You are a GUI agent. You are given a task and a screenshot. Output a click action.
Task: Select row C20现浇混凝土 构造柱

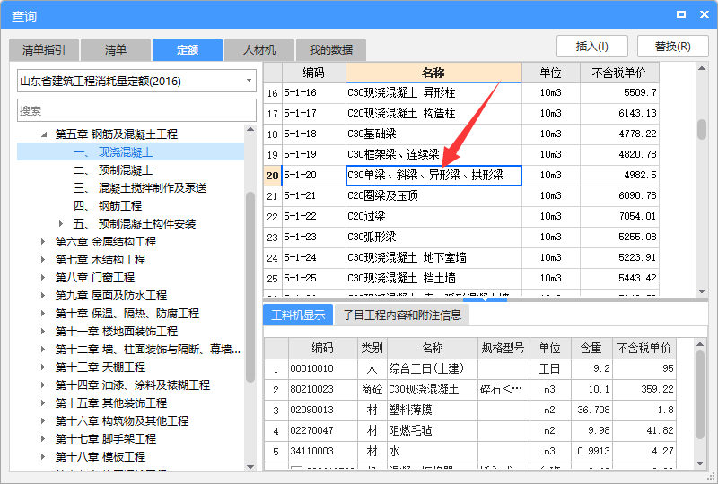click(461, 114)
